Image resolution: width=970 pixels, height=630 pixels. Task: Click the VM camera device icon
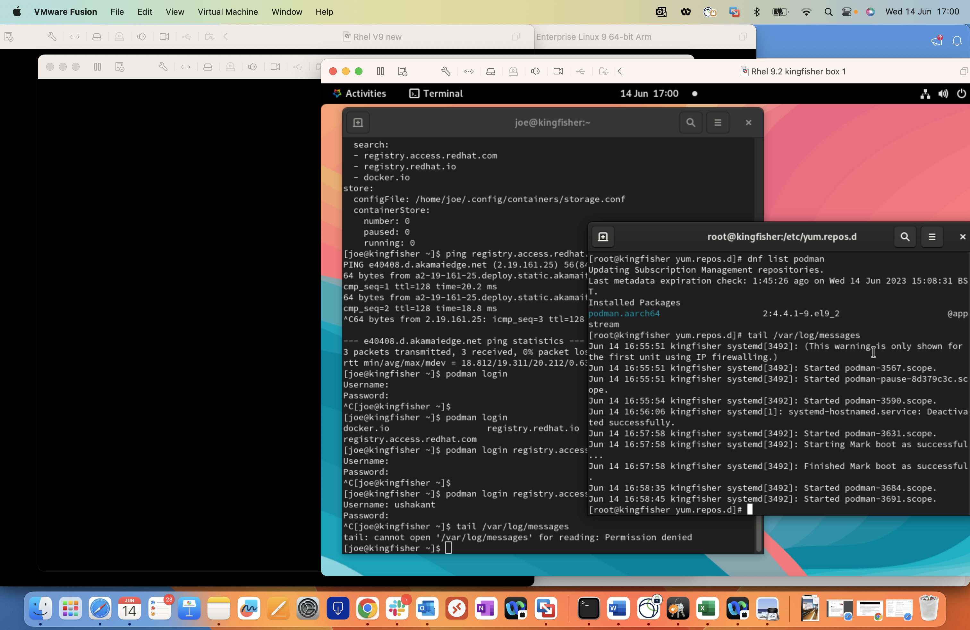[558, 71]
